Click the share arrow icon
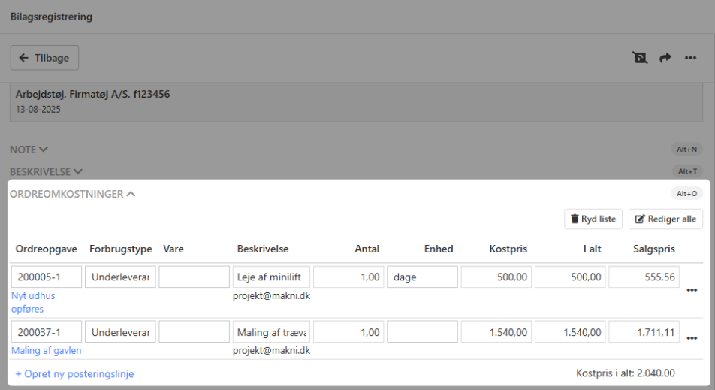715x390 pixels. coord(665,58)
